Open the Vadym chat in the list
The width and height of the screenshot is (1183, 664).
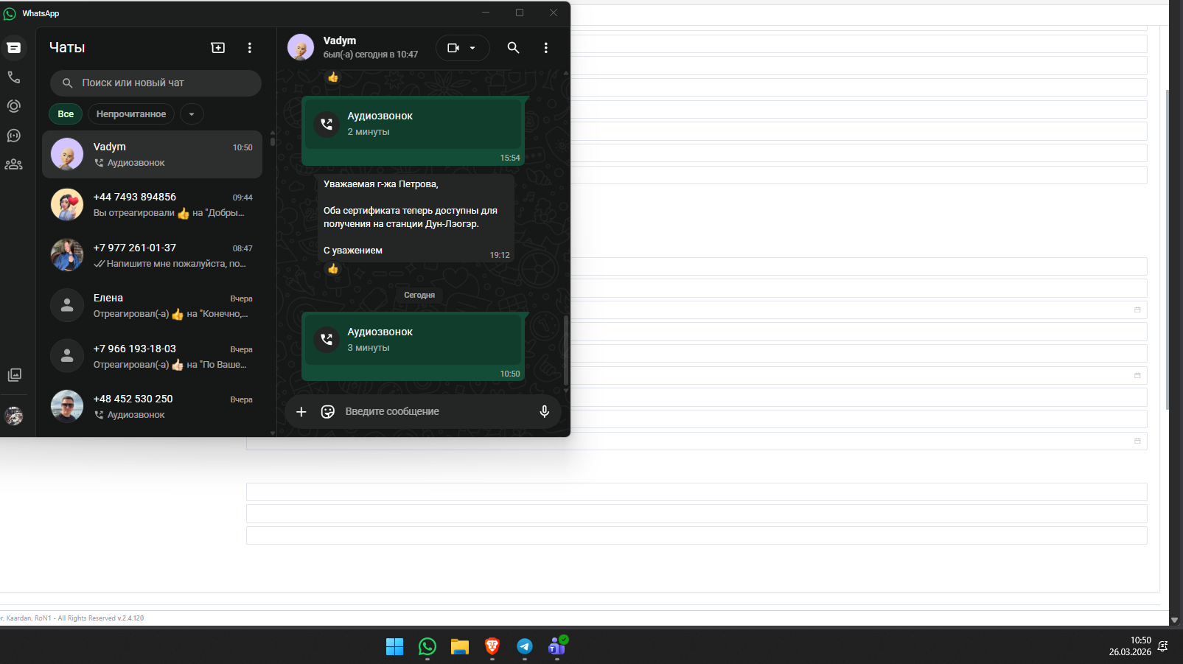(152, 155)
